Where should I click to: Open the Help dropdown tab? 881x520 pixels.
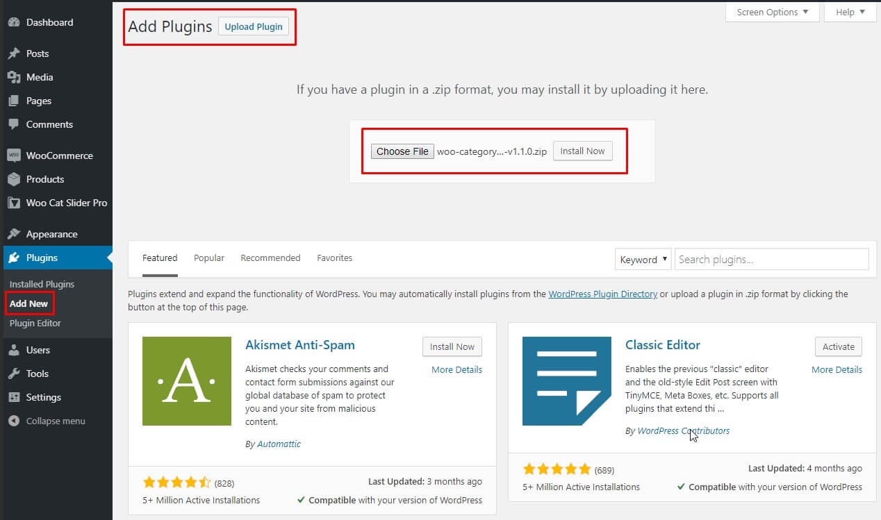[850, 12]
